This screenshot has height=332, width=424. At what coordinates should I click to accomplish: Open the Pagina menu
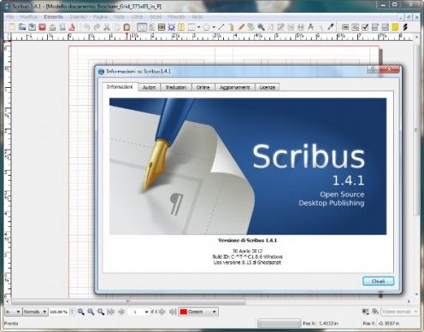pyautogui.click(x=100, y=17)
